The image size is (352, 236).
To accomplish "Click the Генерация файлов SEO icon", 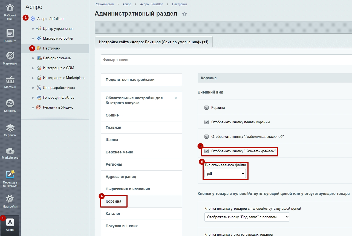I will (39, 97).
